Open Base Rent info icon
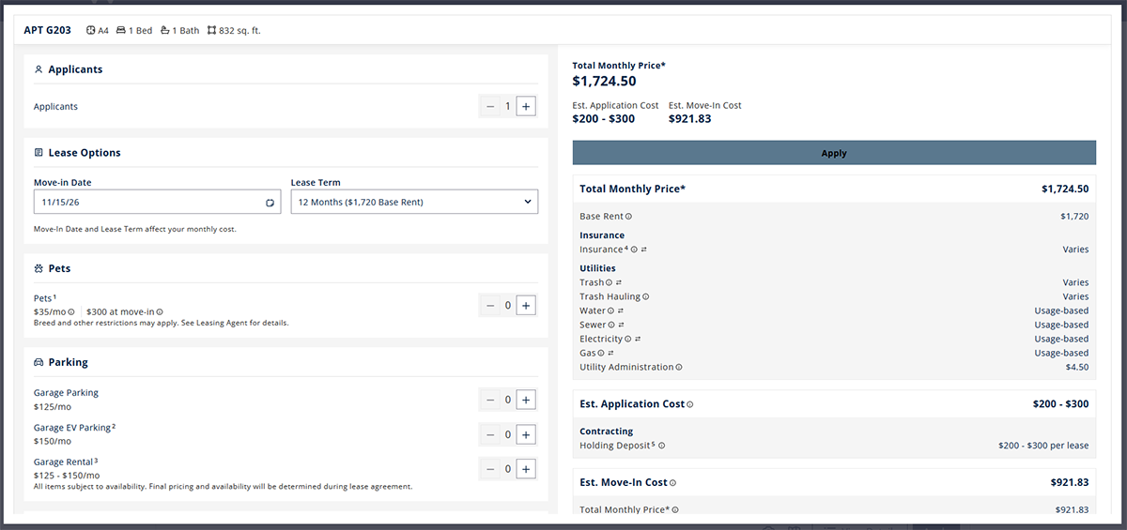This screenshot has height=530, width=1127. point(628,217)
